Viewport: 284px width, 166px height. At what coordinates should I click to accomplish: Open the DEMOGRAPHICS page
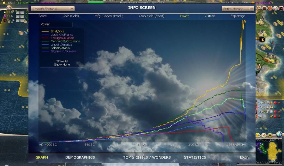pyautogui.click(x=80, y=157)
